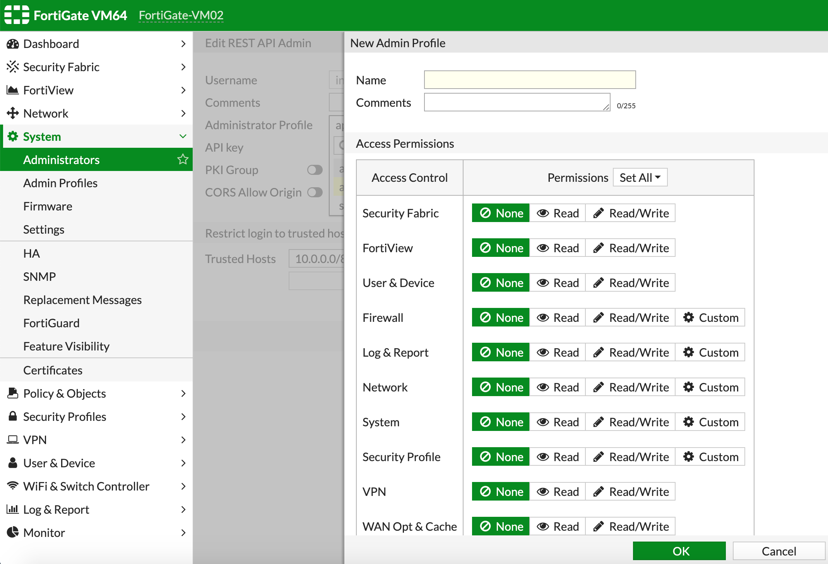Image resolution: width=828 pixels, height=564 pixels.
Task: Open the Certificates menu item
Action: (x=53, y=370)
